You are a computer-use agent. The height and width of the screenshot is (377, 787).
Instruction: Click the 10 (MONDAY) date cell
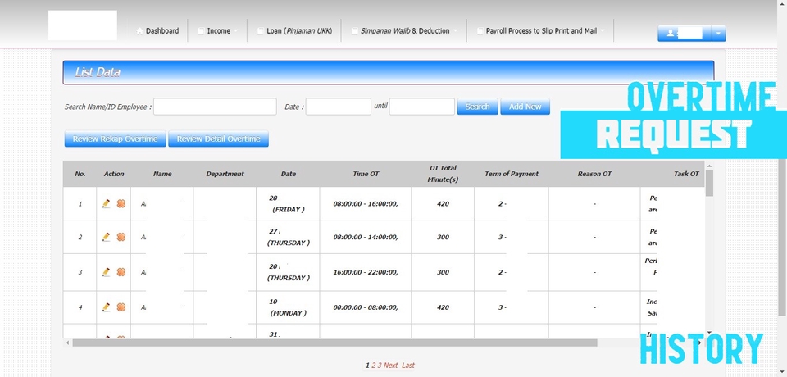point(288,307)
